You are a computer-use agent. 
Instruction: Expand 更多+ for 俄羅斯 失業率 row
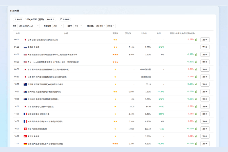click(x=205, y=47)
